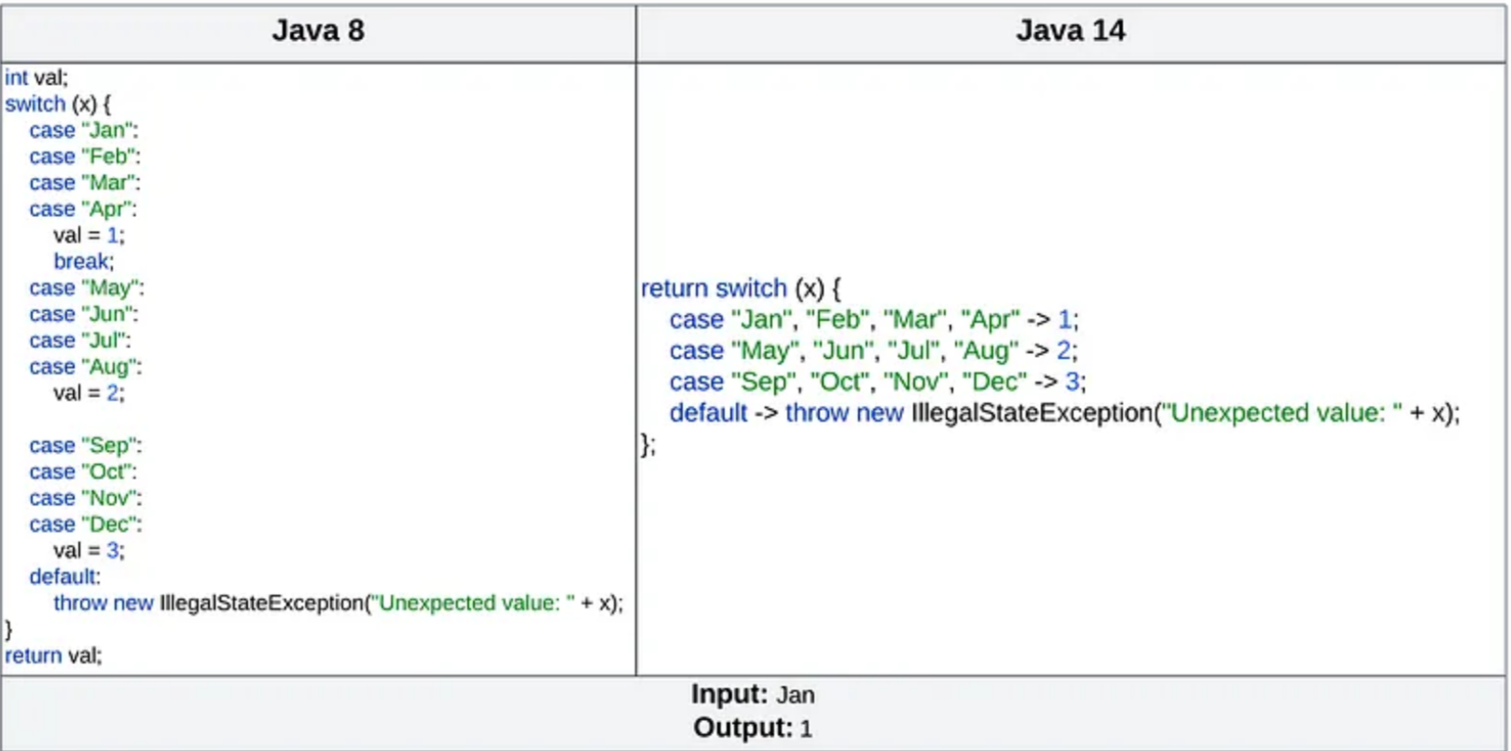Click the Java 14 case line returning 1
Image resolution: width=1511 pixels, height=751 pixels.
tap(874, 320)
